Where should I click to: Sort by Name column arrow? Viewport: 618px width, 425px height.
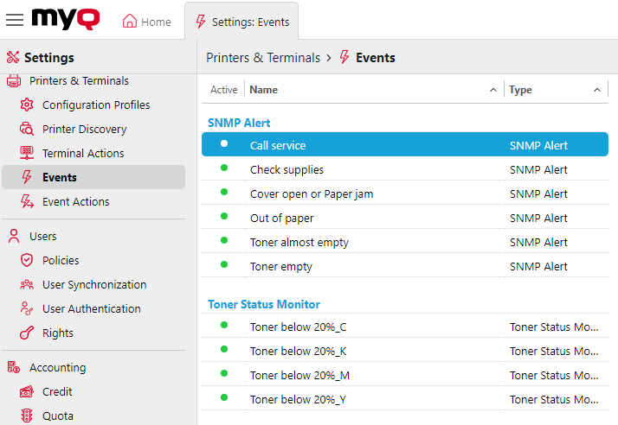pos(493,90)
